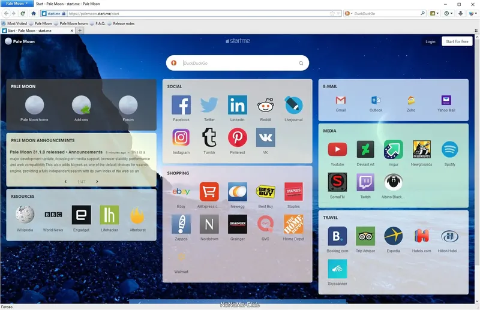This screenshot has height=310, width=480.
Task: Open the AliExpress cart icon
Action: click(x=209, y=191)
